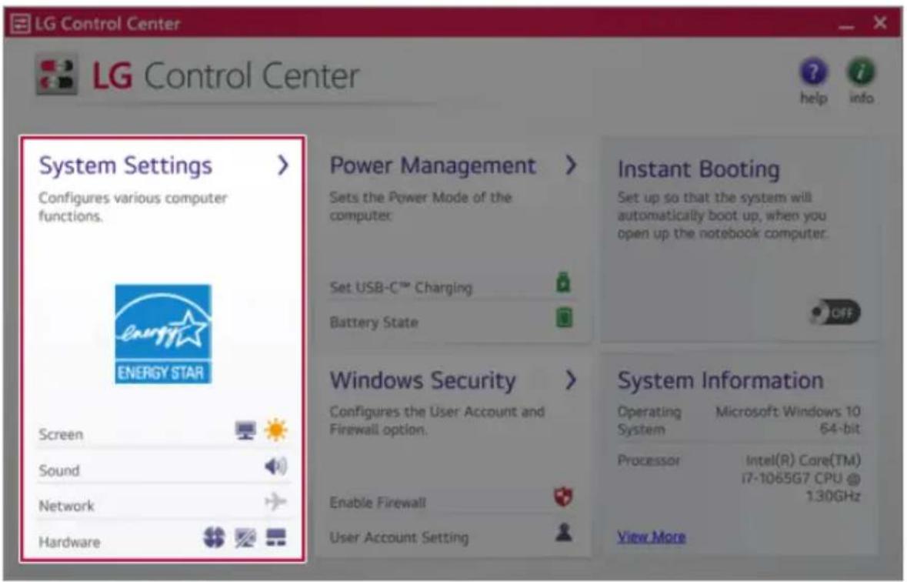907x582 pixels.
Task: Select the Sound row label
Action: tap(59, 470)
